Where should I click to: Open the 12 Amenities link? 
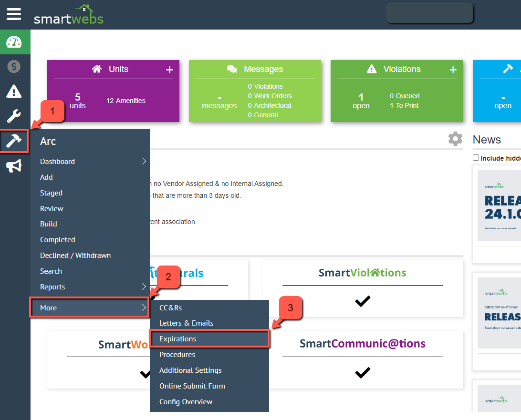[125, 101]
